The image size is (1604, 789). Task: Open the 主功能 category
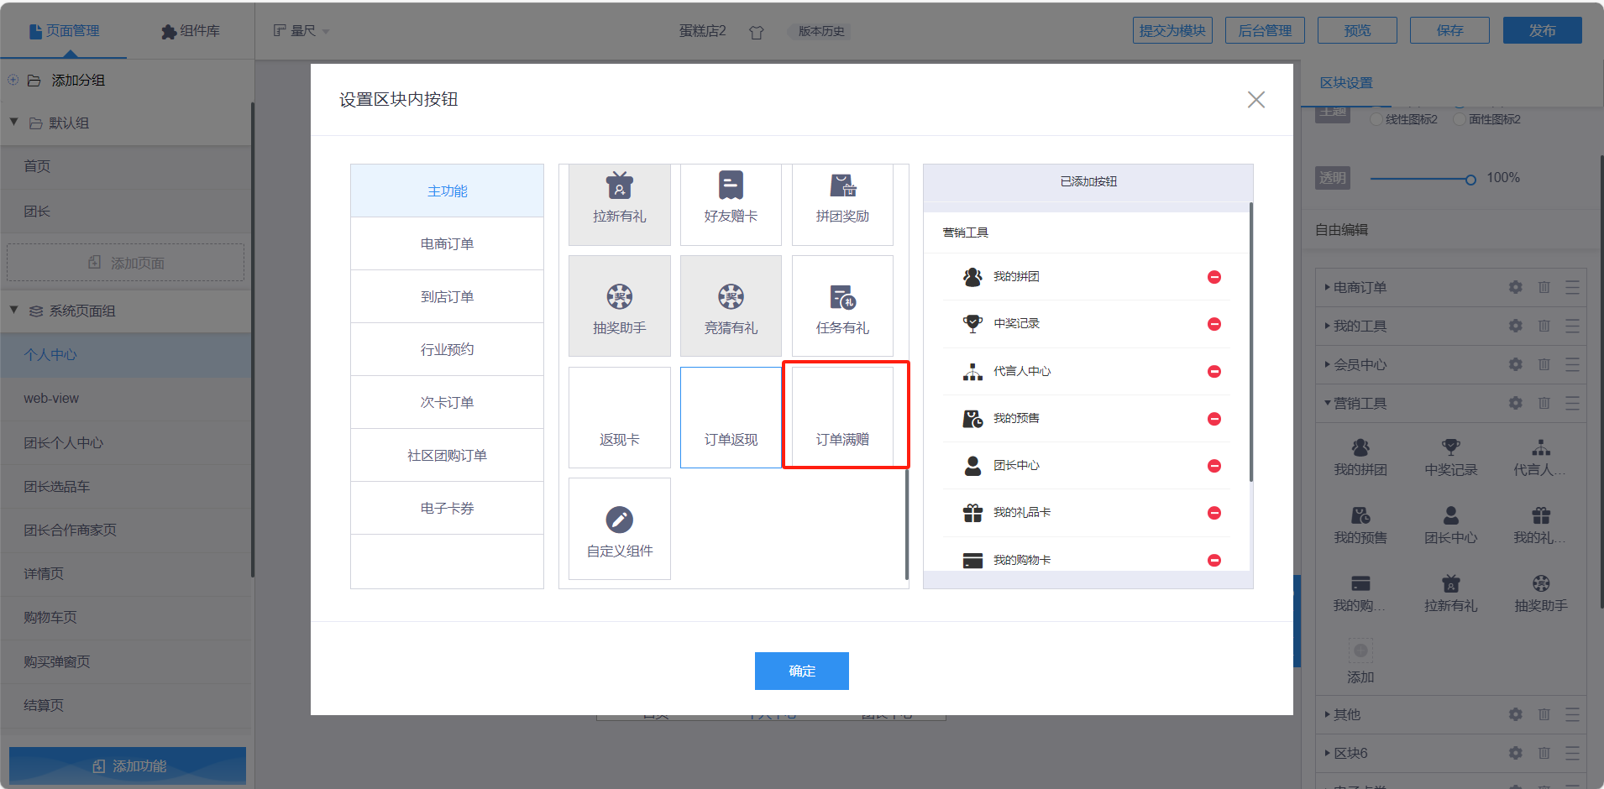pyautogui.click(x=448, y=191)
